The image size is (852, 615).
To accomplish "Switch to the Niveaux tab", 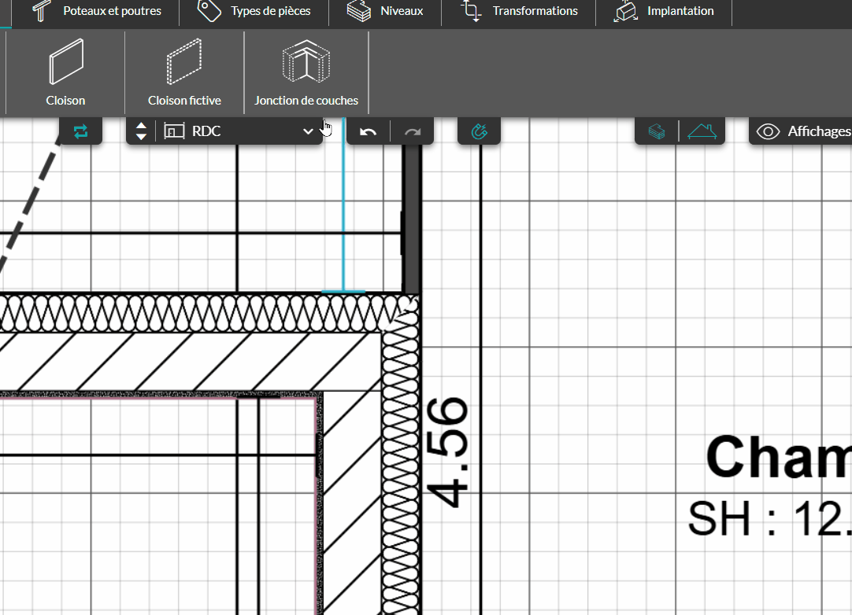I will (386, 12).
